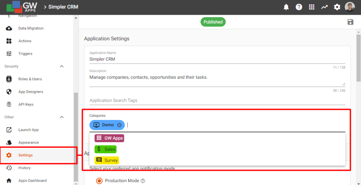The image size is (361, 185).
Task: Click the sidebar scroll up arrow
Action: [x=76, y=18]
